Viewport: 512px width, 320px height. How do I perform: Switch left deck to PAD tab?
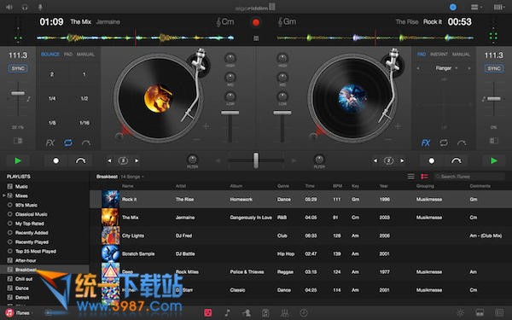pyautogui.click(x=68, y=55)
